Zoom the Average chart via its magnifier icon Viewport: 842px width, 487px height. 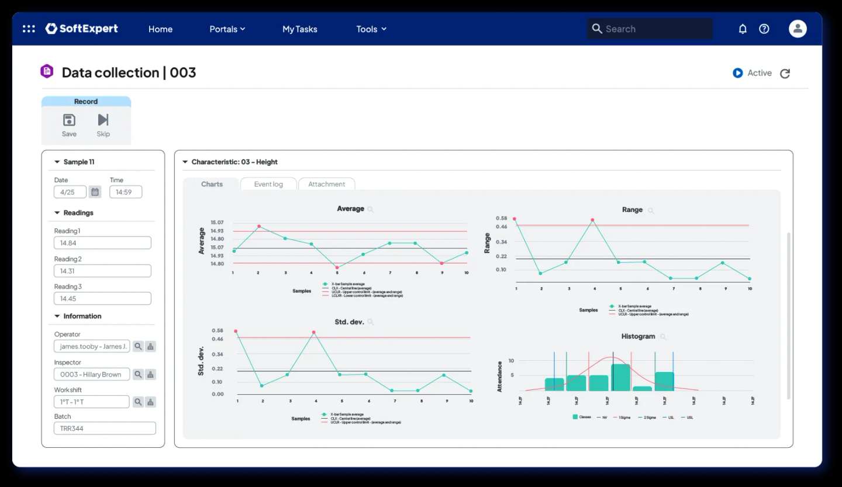point(370,208)
